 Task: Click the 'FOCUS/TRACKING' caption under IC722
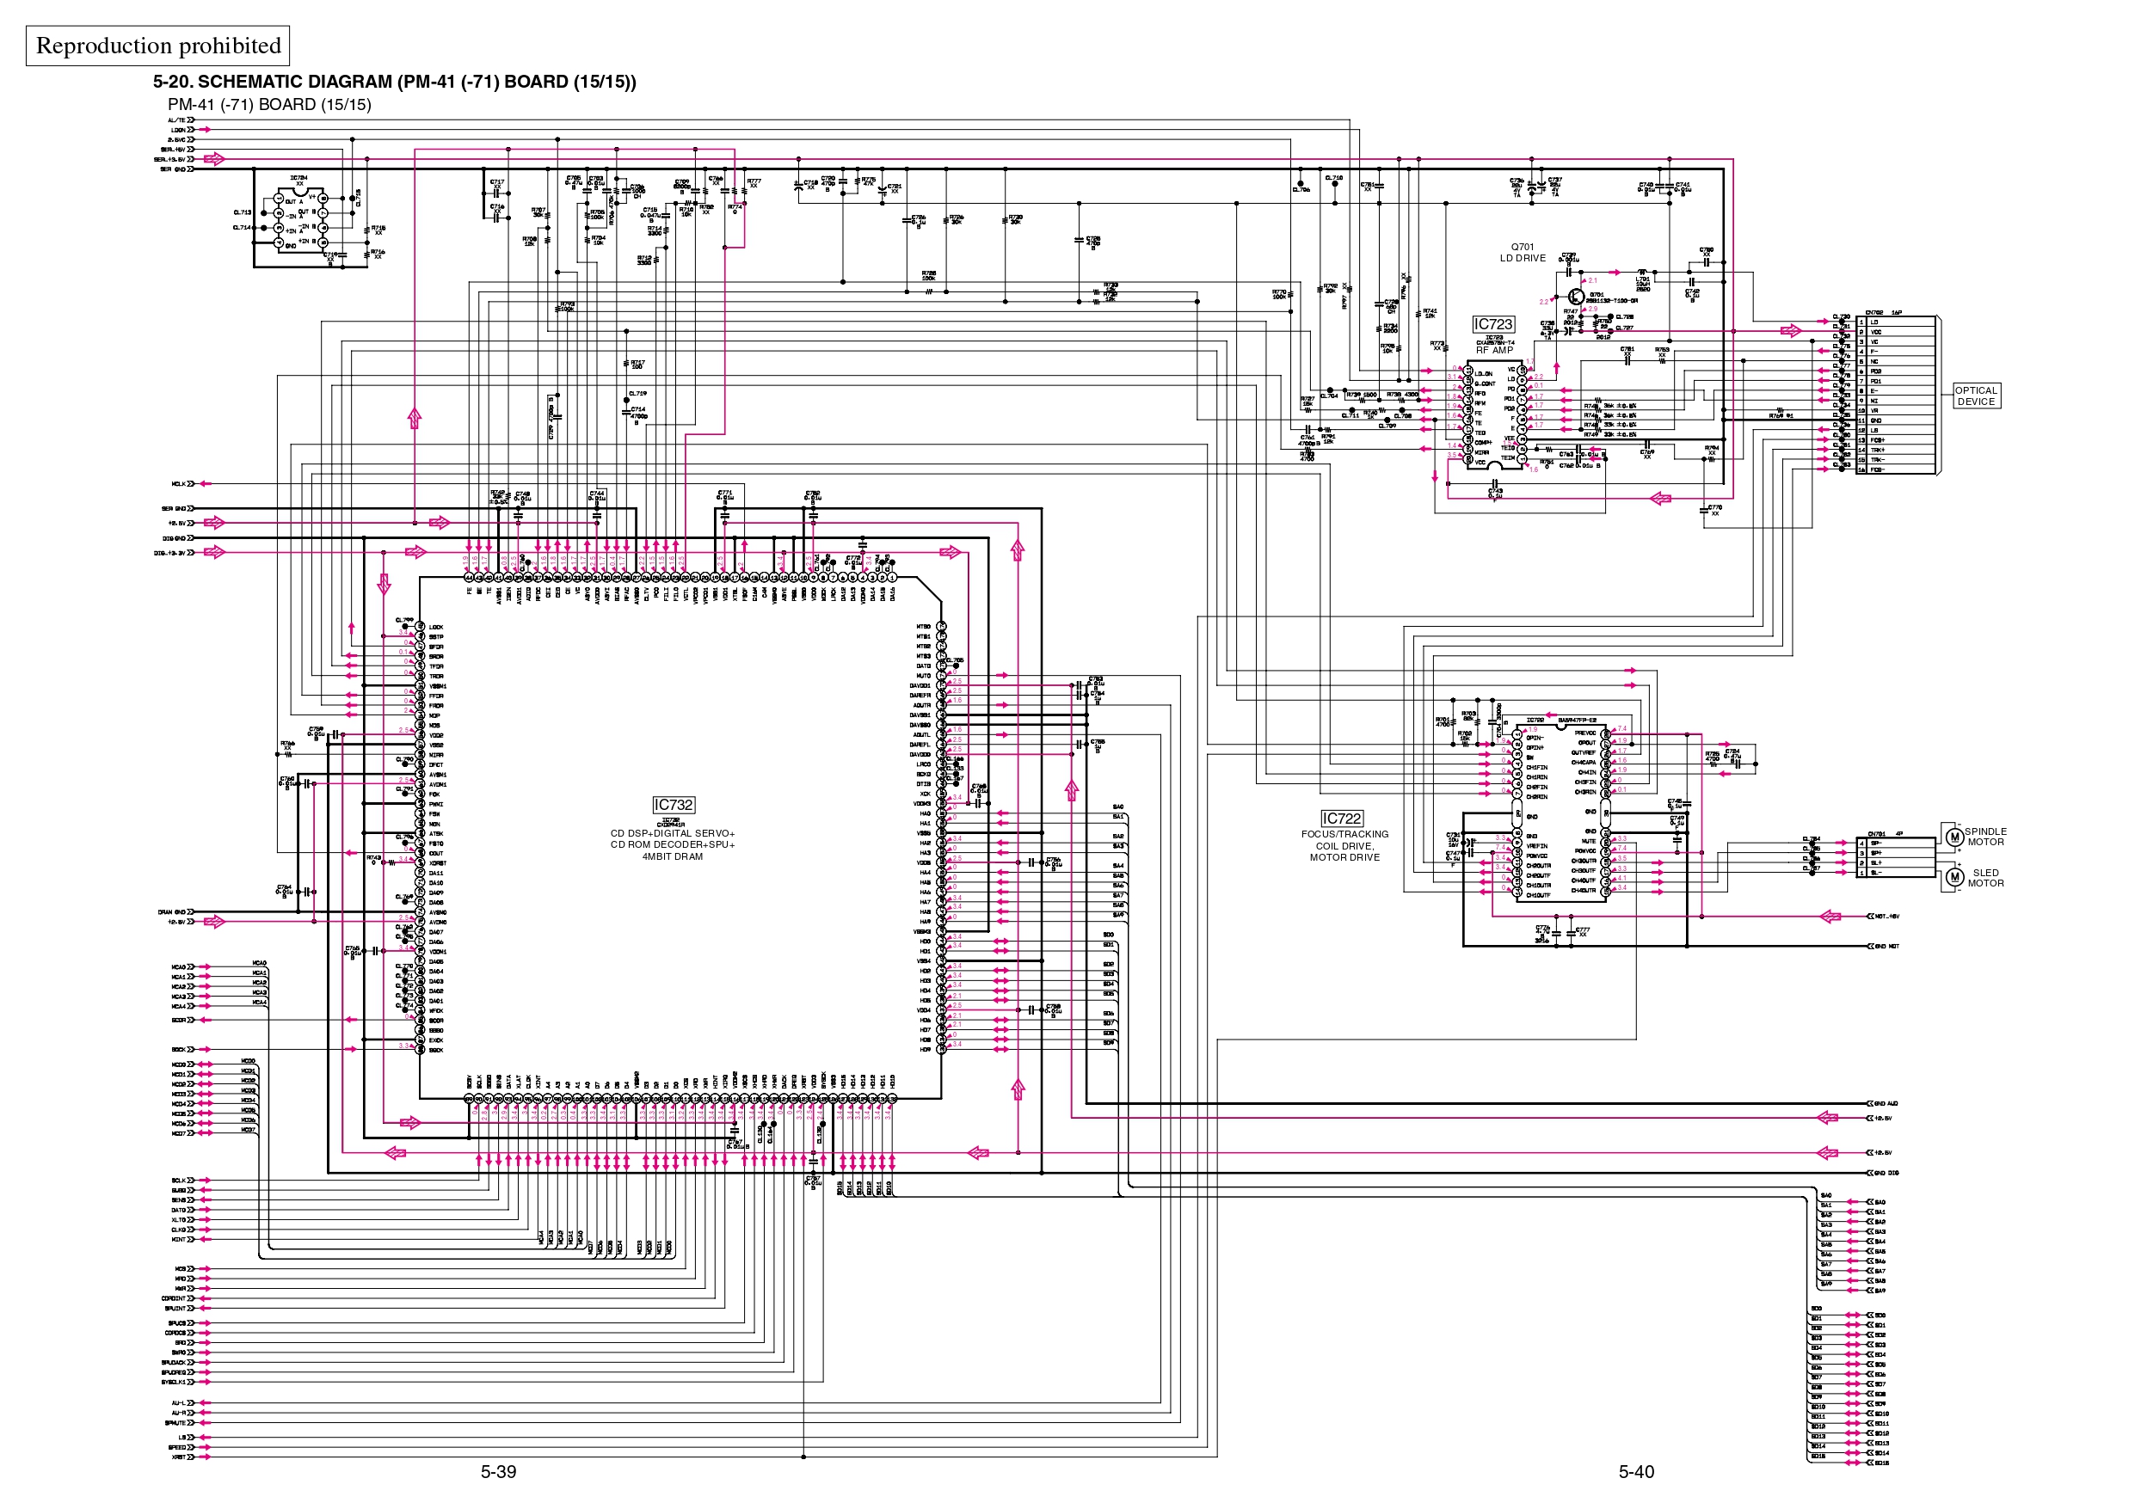click(1344, 835)
